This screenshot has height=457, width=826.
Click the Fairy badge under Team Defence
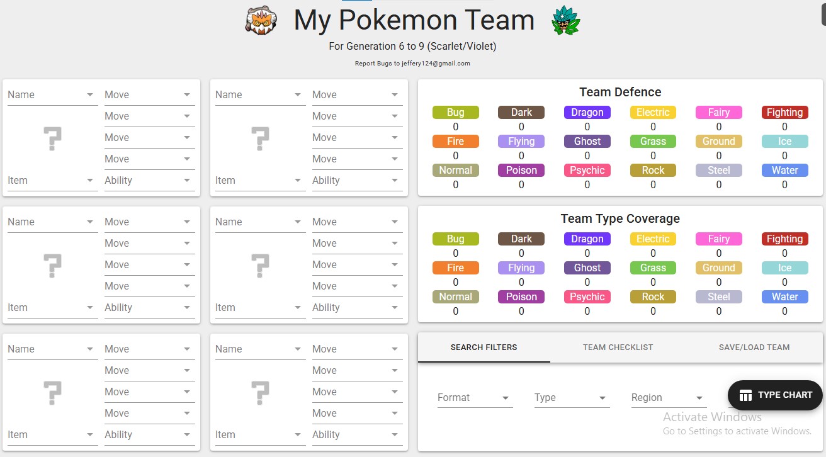point(719,113)
